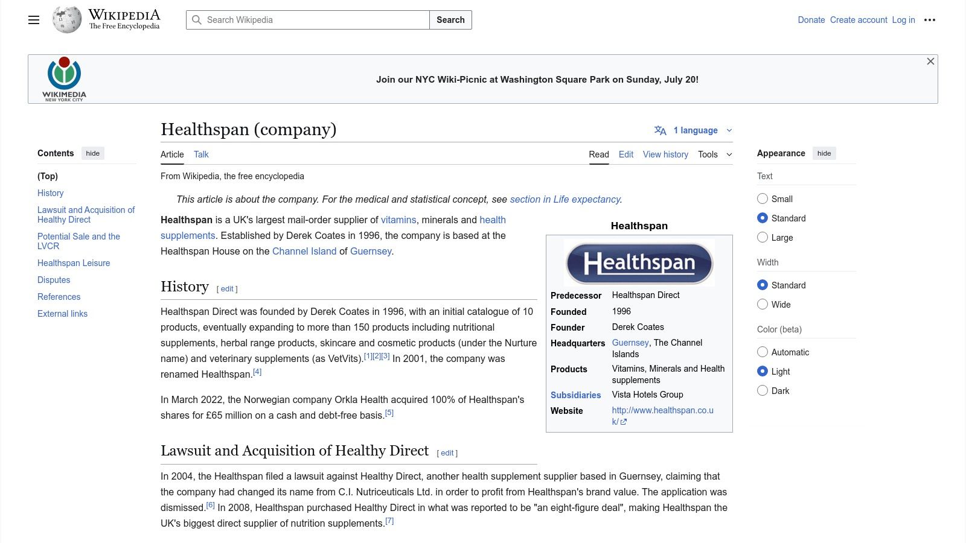Open citation [7] reference
Viewport: 966px width, 543px height.
389,521
